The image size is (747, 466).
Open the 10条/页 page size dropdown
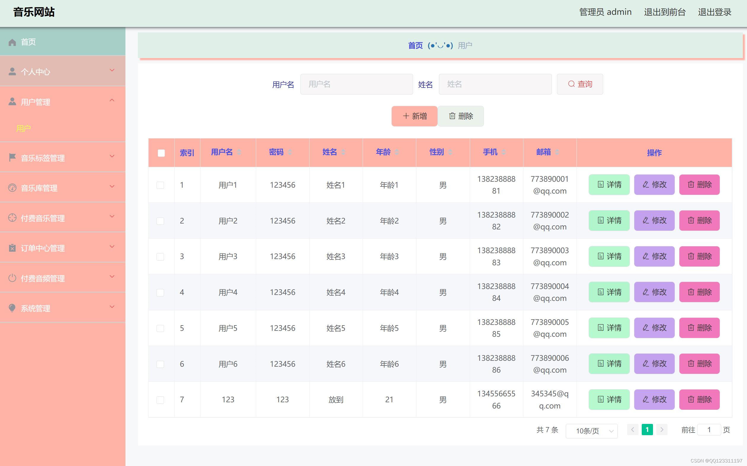coord(591,430)
